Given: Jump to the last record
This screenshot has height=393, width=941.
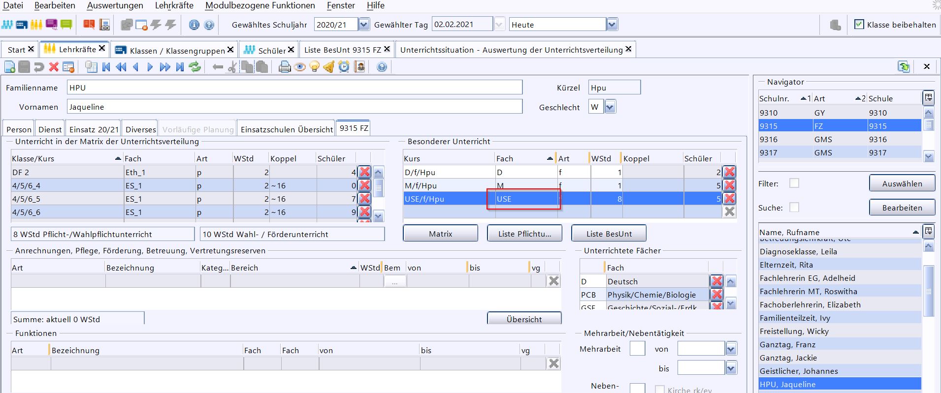Looking at the screenshot, I should tap(180, 67).
